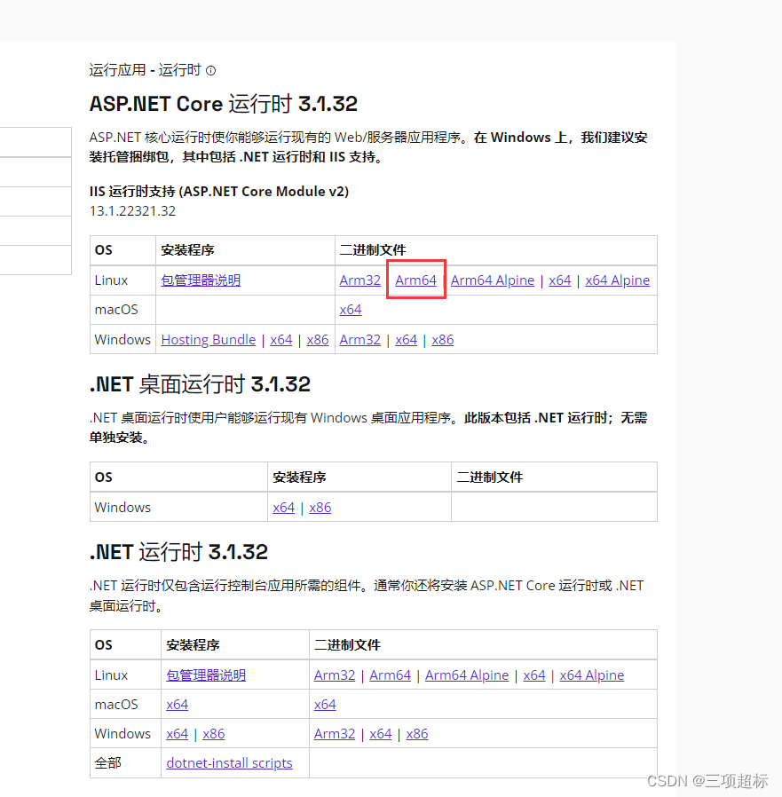
Task: Open Arm32 binaries for .NET 运行时 Windows
Action: point(335,733)
